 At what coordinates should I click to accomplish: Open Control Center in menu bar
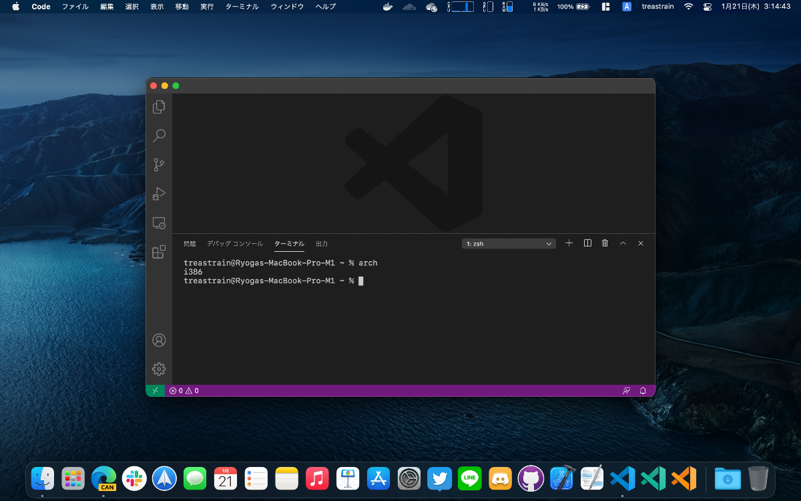pos(708,7)
